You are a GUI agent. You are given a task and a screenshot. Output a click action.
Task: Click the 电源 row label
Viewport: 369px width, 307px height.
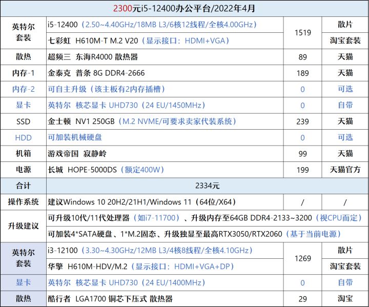(23, 170)
